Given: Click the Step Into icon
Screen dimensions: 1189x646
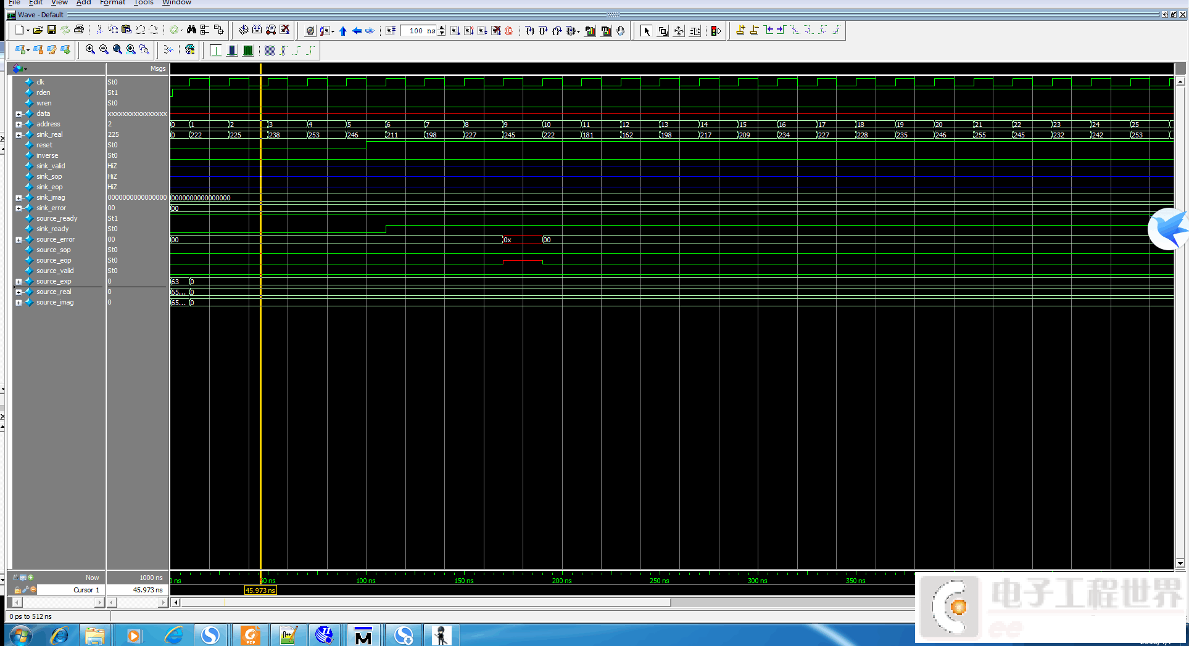Looking at the screenshot, I should 529,30.
